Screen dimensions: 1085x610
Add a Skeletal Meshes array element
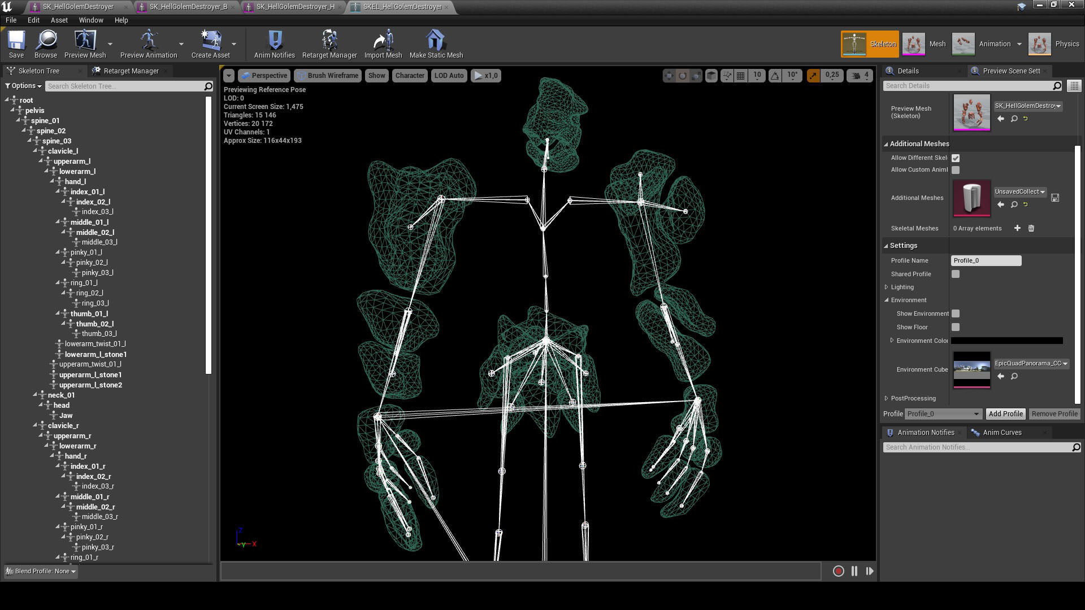point(1017,228)
